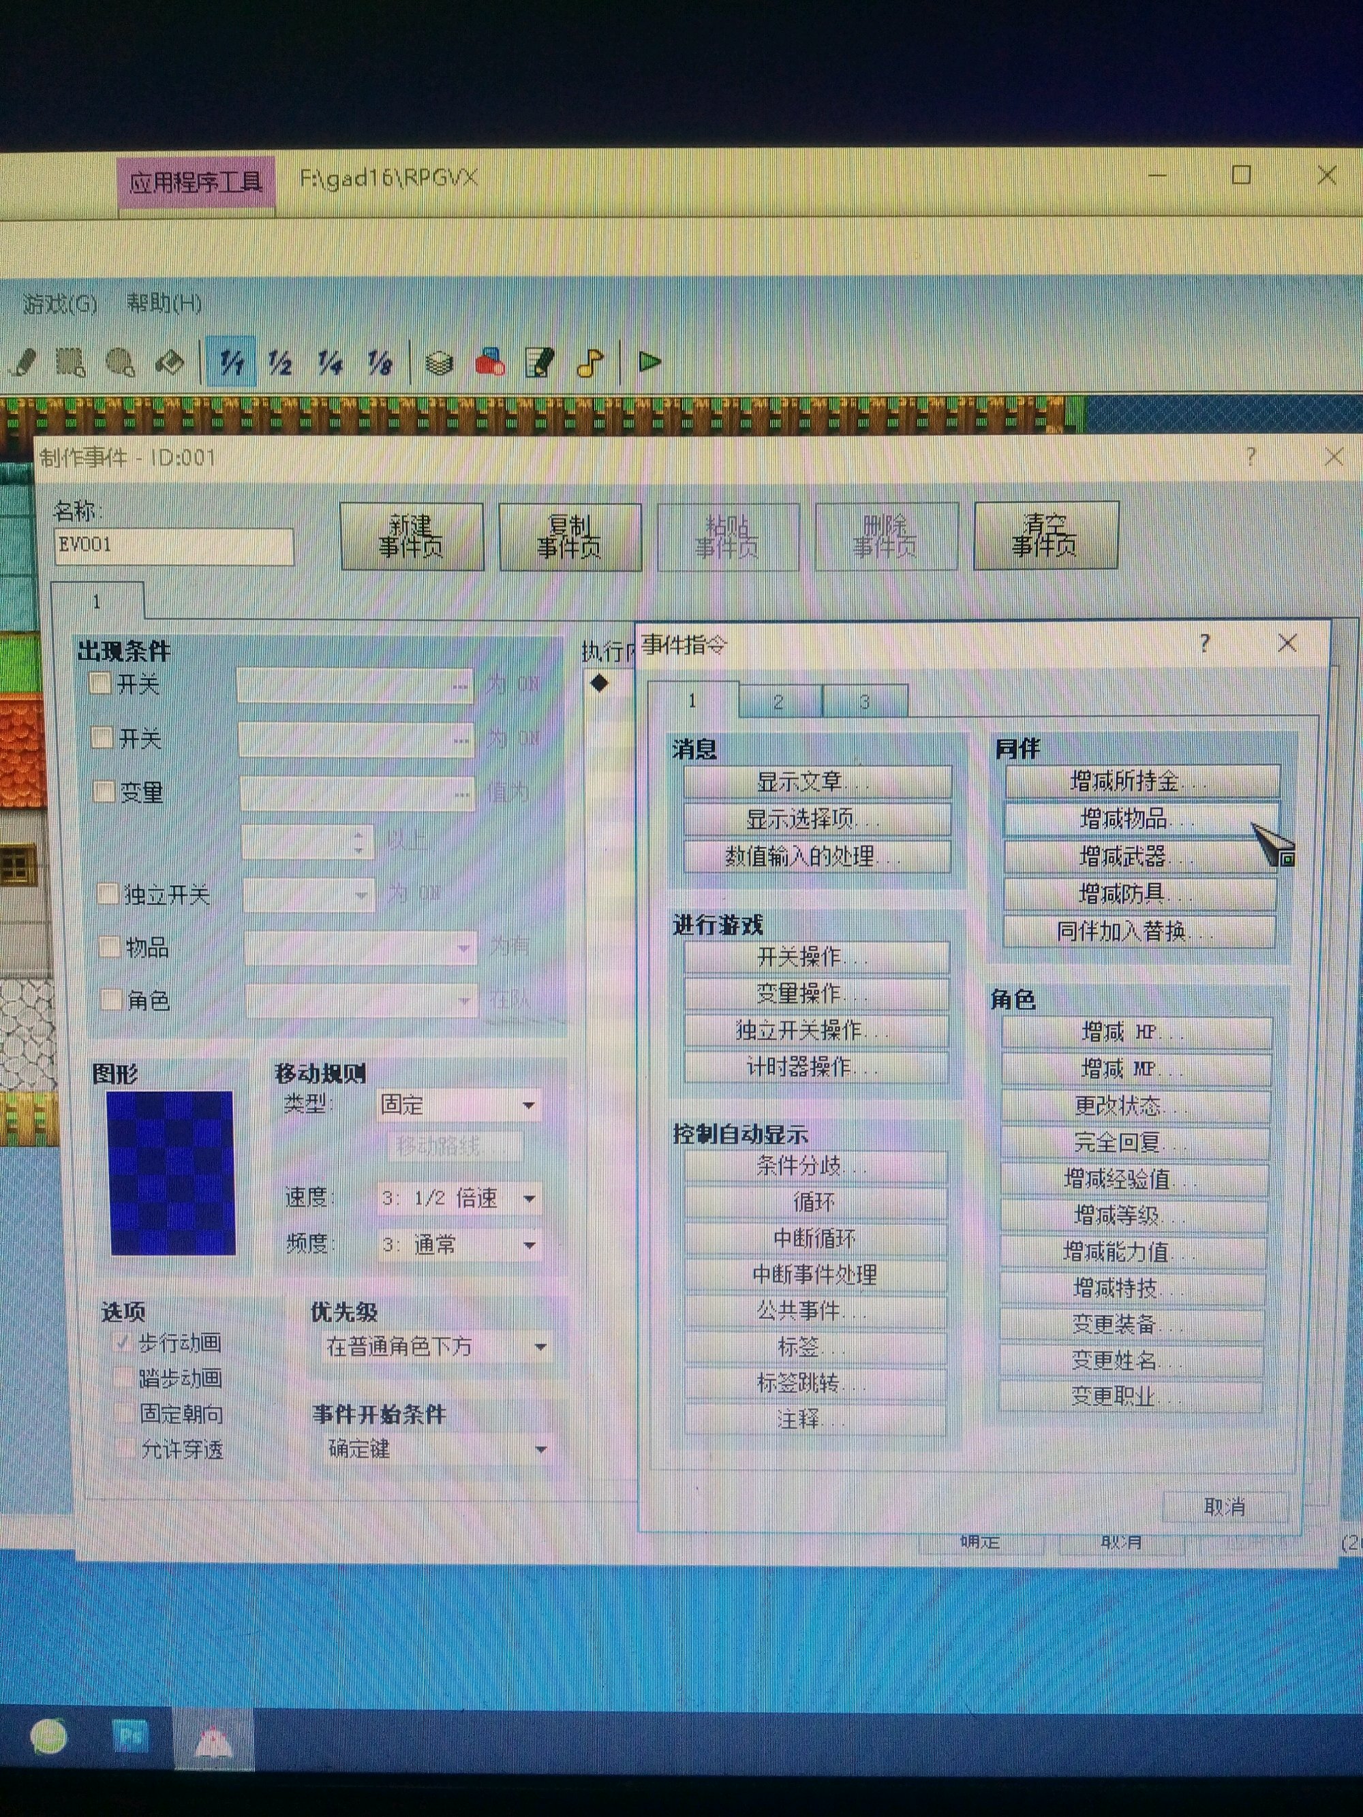The width and height of the screenshot is (1363, 1817).
Task: Expand the 速度 dropdown
Action: [529, 1198]
